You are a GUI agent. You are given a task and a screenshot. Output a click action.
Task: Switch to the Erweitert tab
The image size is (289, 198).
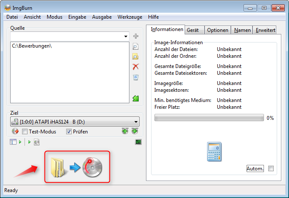[265, 30]
